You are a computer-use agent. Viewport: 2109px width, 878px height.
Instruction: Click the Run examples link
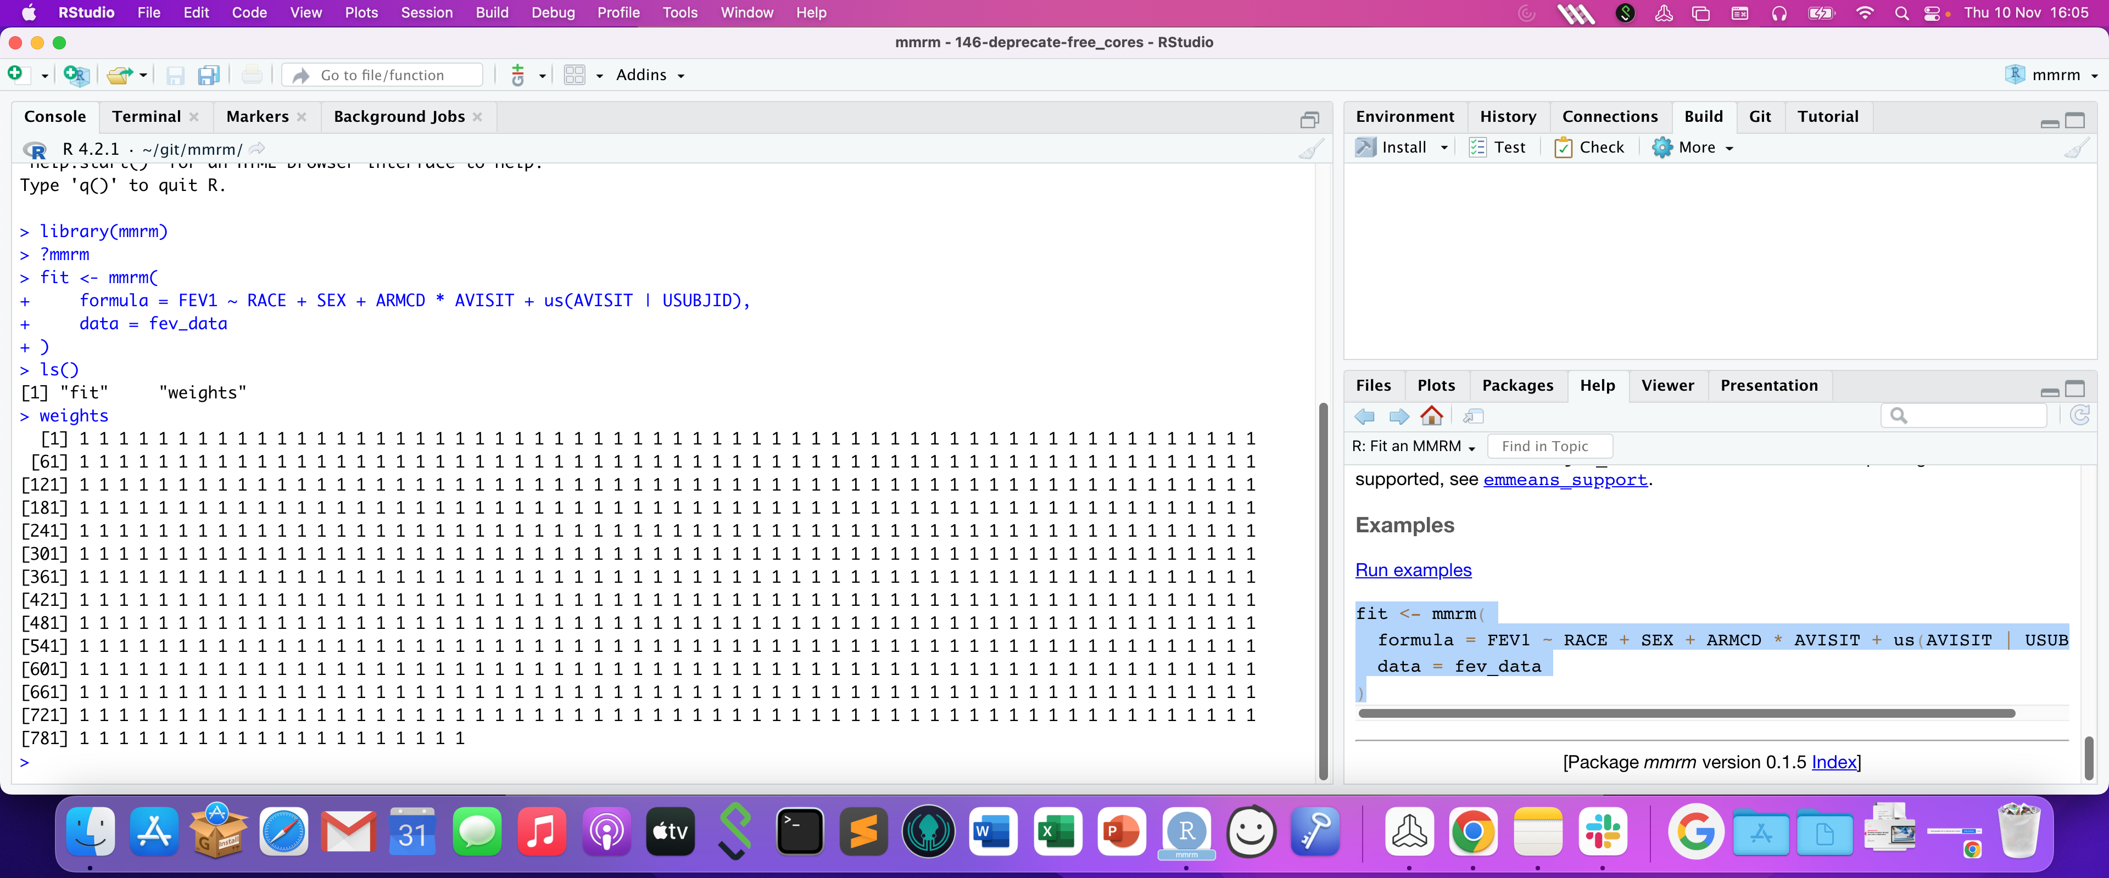1413,570
